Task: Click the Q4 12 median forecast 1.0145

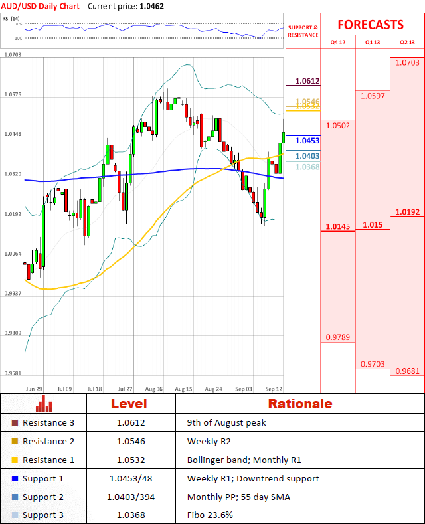Action: click(338, 226)
